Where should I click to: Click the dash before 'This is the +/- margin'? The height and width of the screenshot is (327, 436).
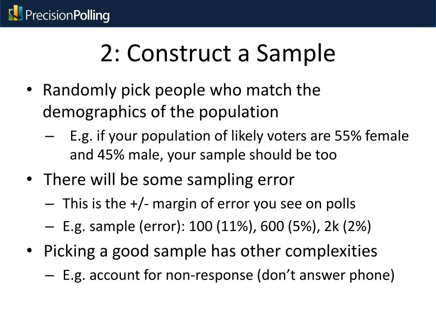click(x=49, y=204)
